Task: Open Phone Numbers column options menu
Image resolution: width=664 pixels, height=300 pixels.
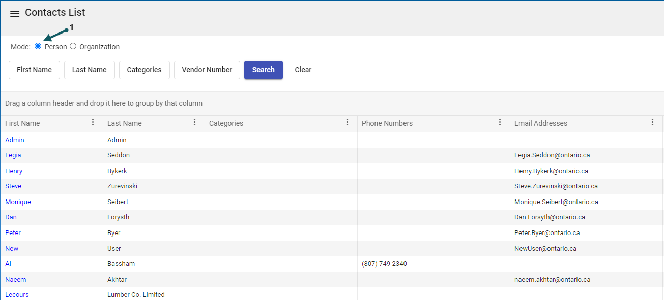Action: [500, 122]
